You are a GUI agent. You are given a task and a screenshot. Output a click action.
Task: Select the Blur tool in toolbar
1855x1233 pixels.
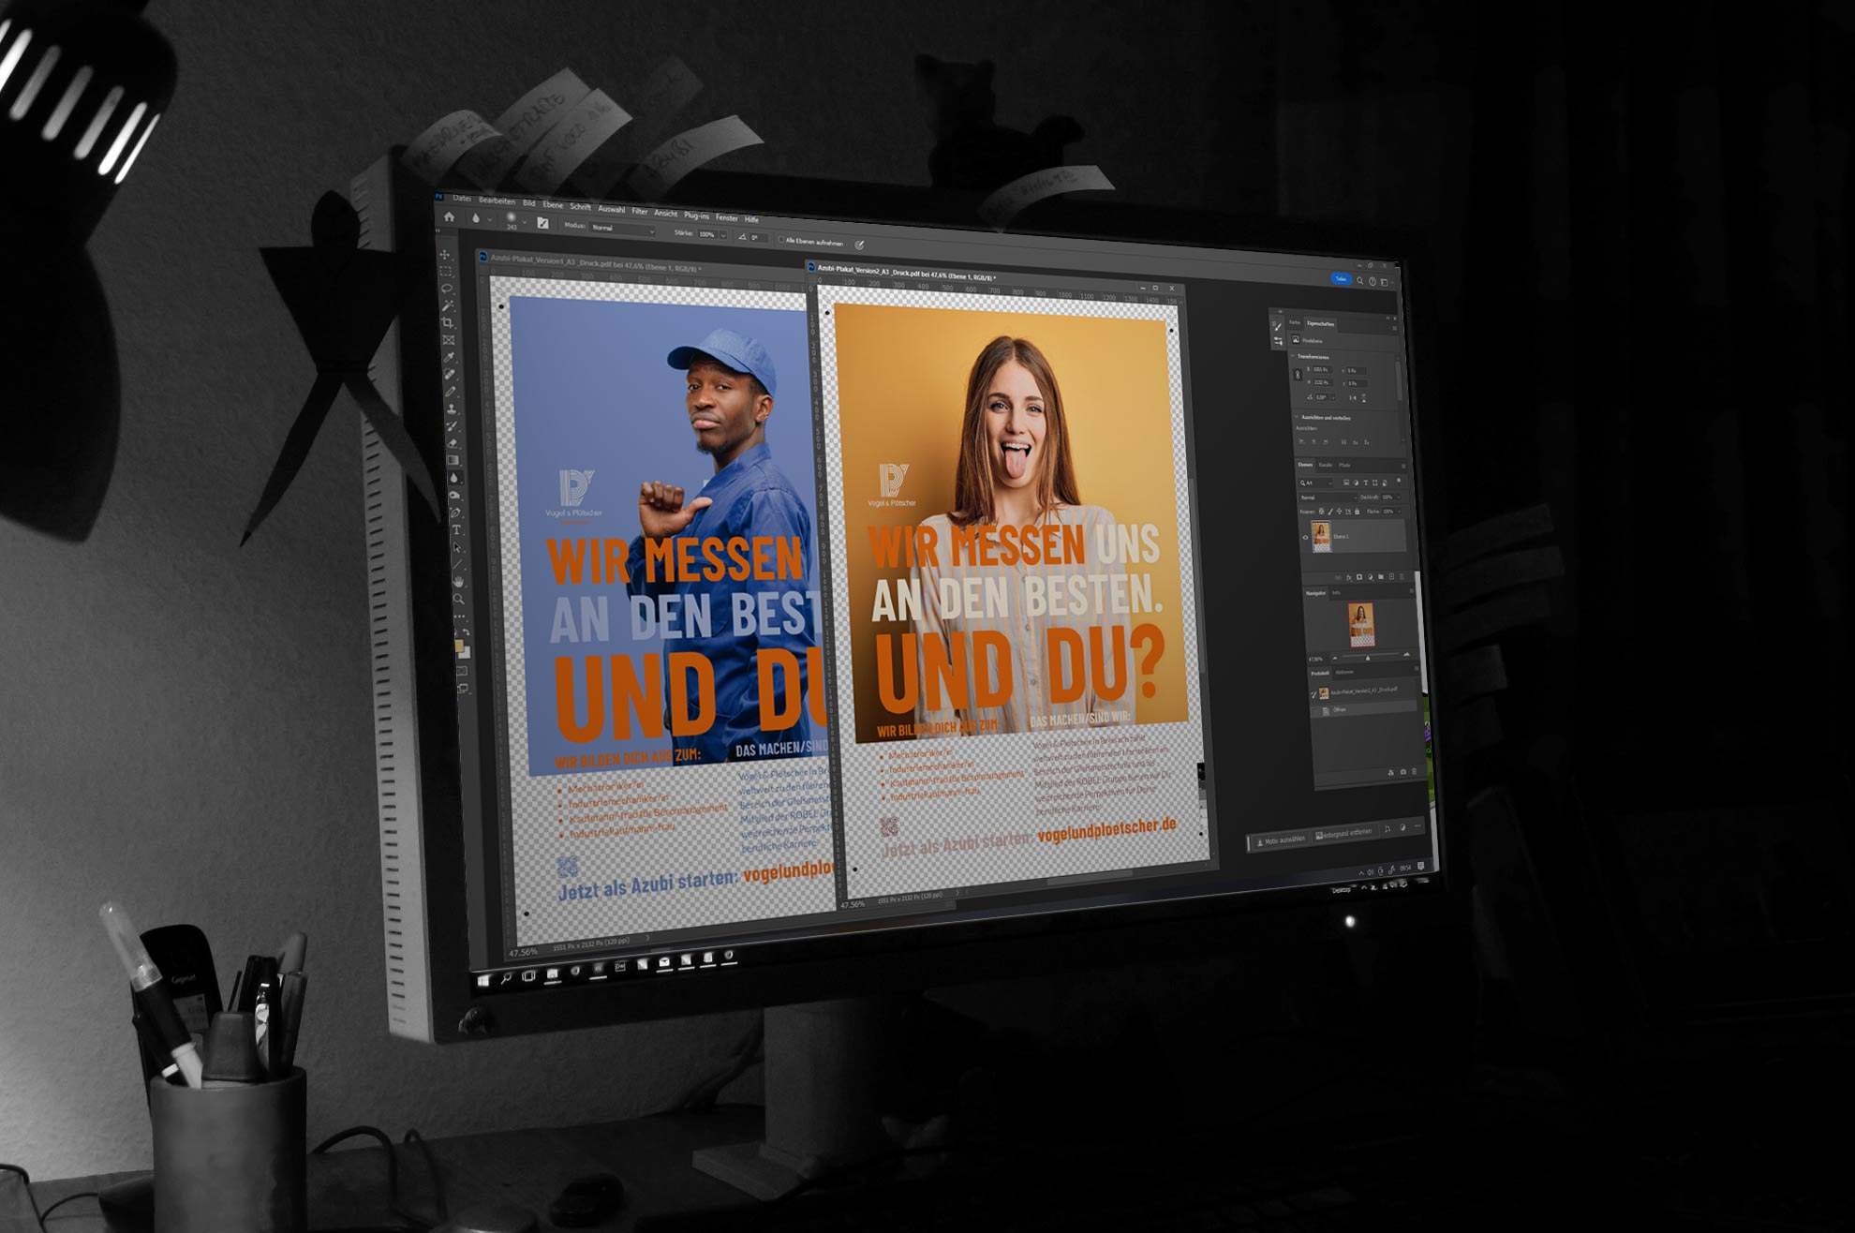click(x=454, y=477)
